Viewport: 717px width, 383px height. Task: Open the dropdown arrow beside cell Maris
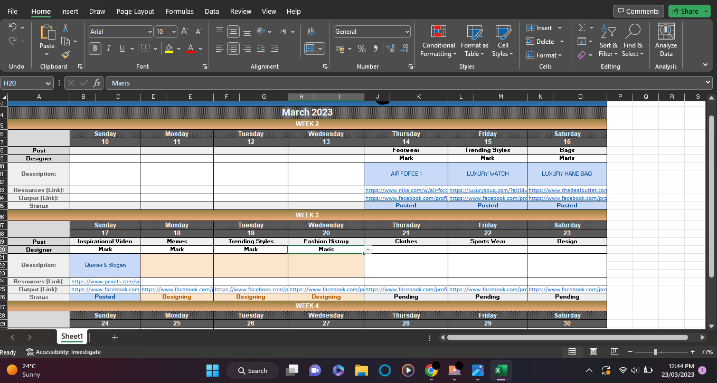pos(368,250)
